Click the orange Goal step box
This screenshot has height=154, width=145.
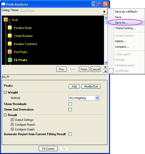coord(6,20)
